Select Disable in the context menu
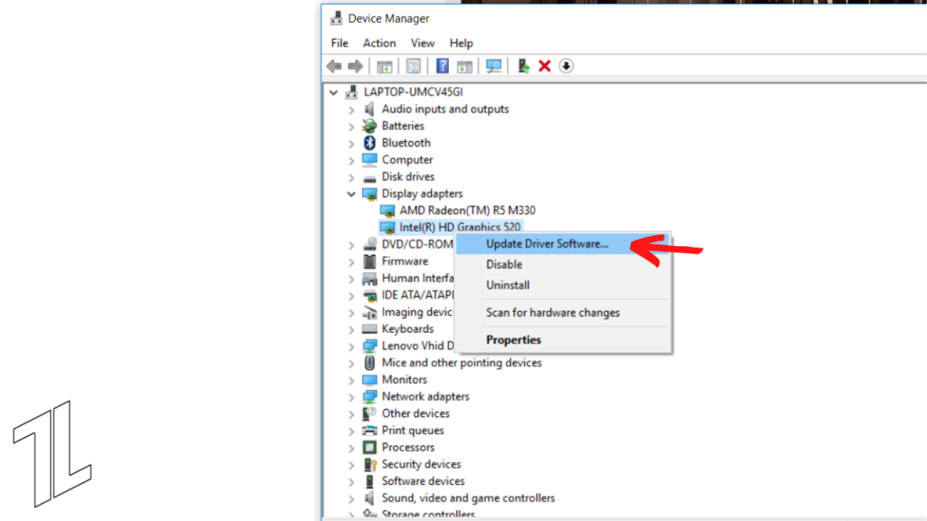Image resolution: width=927 pixels, height=521 pixels. pos(504,264)
